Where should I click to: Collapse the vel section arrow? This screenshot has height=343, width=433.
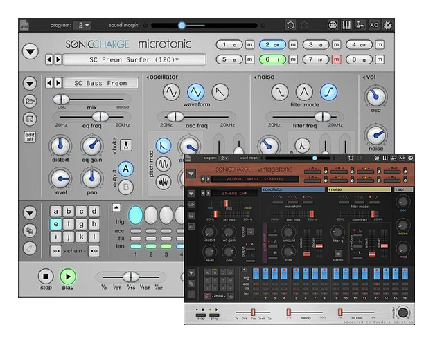(x=364, y=77)
